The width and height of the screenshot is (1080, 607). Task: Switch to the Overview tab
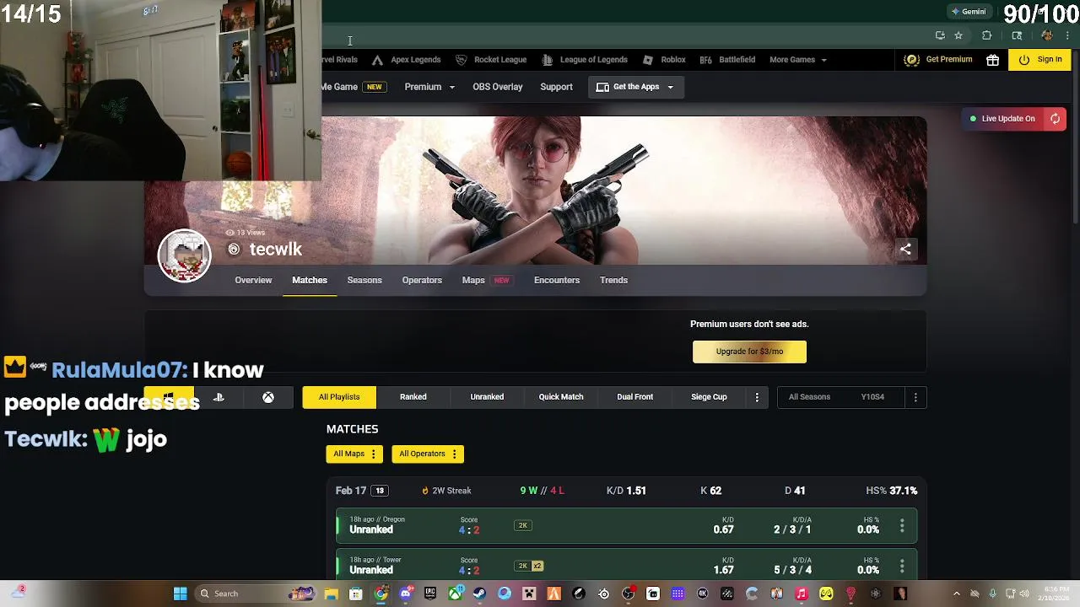coord(253,280)
